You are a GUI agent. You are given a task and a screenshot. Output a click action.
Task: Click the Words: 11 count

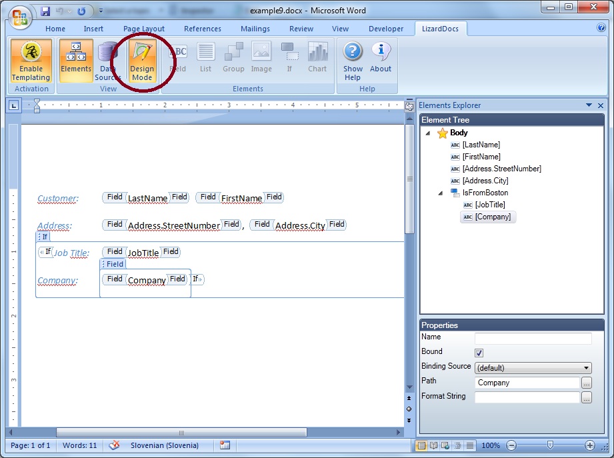[x=79, y=445]
